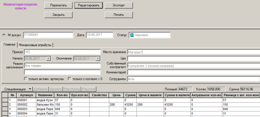The width and height of the screenshot is (260, 117).
Task: Click the disabled Добавить toolbar button
Action: click(41, 89)
